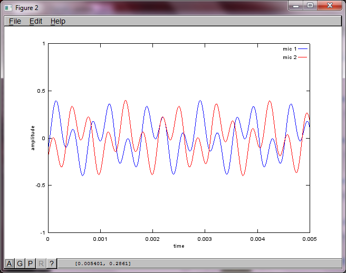The height and width of the screenshot is (273, 346).
Task: Click the 0.005 x-axis tick label
Action: 310,239
